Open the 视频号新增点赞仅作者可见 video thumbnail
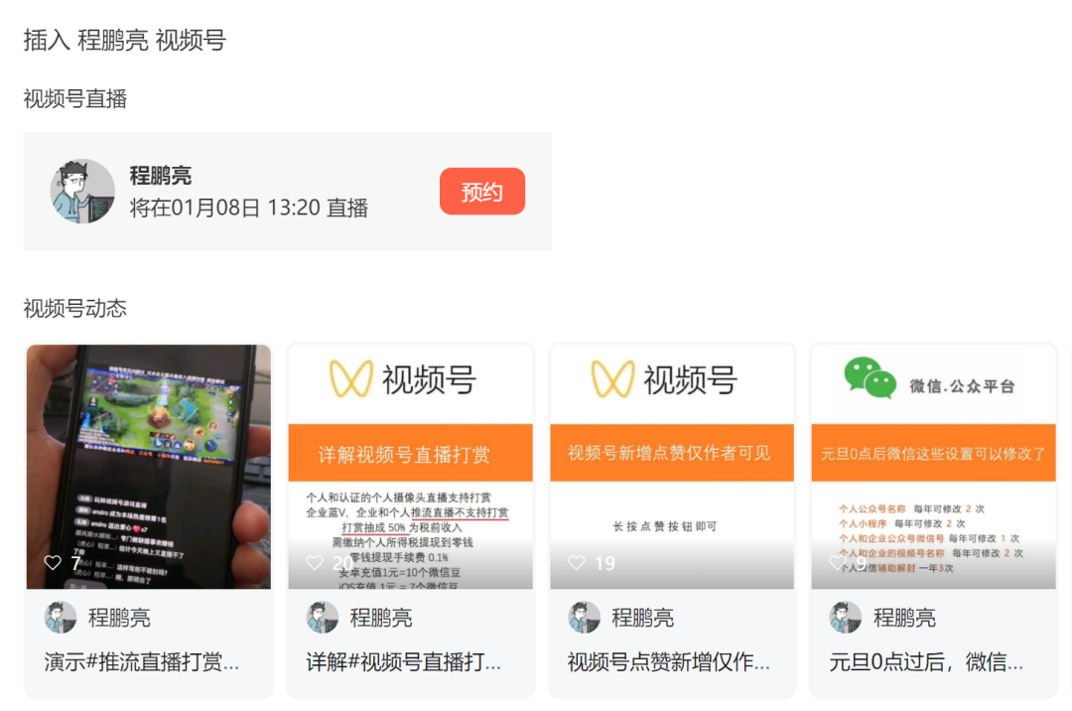The width and height of the screenshot is (1072, 711). [x=672, y=467]
